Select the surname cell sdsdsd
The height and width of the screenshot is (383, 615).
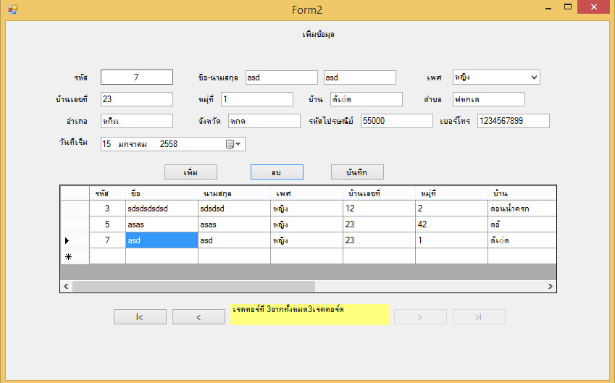pyautogui.click(x=234, y=209)
